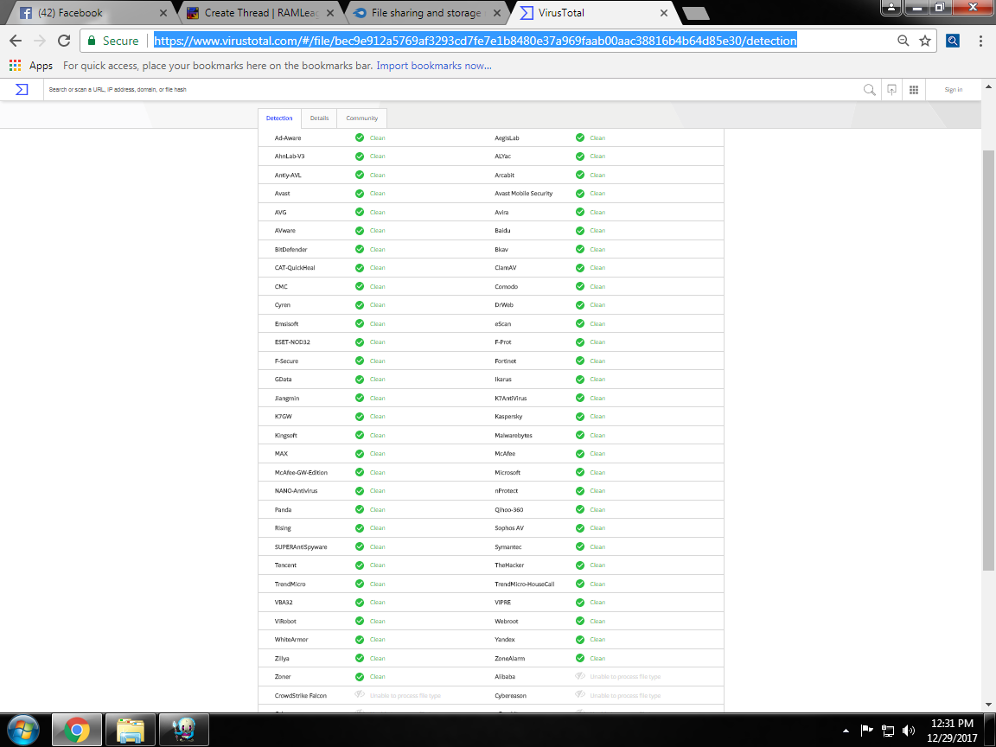This screenshot has height=747, width=996.
Task: Click the page vertical scrollbar thumb
Action: [987, 361]
